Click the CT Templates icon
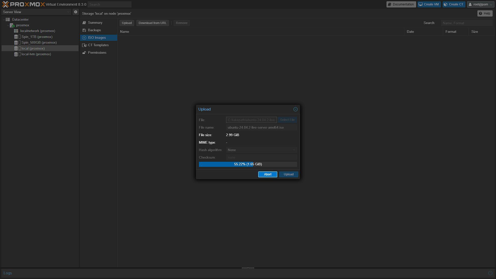This screenshot has height=279, width=496. pos(84,45)
